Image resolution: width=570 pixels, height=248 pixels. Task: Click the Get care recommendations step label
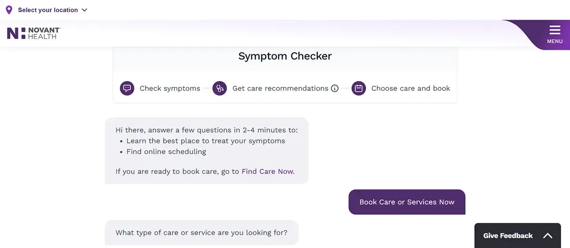(280, 88)
